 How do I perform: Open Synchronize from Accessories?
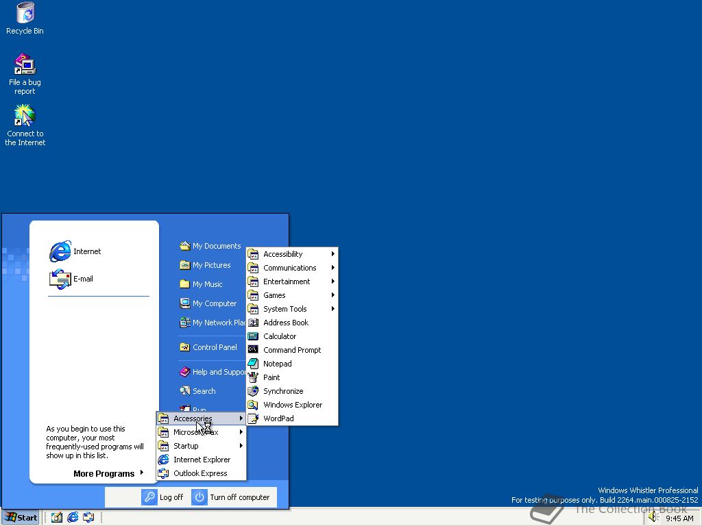point(292,391)
